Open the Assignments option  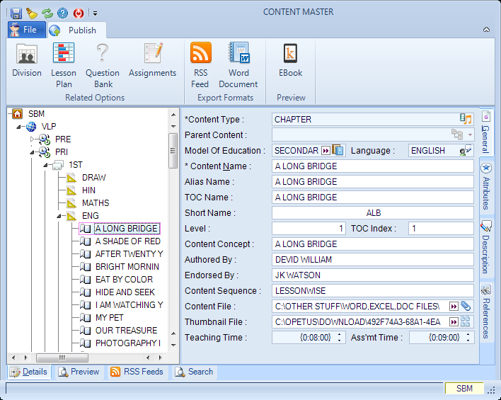pos(152,61)
